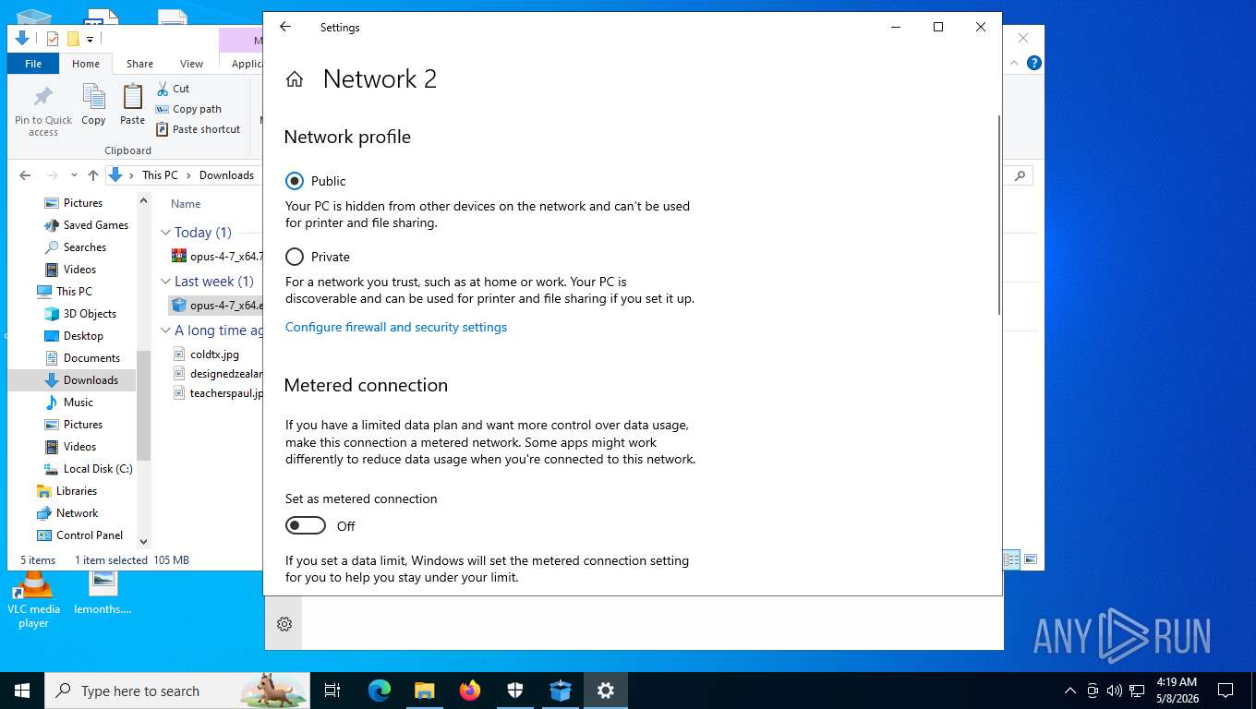Select Downloads in navigation pane
1256x709 pixels.
coord(81,380)
